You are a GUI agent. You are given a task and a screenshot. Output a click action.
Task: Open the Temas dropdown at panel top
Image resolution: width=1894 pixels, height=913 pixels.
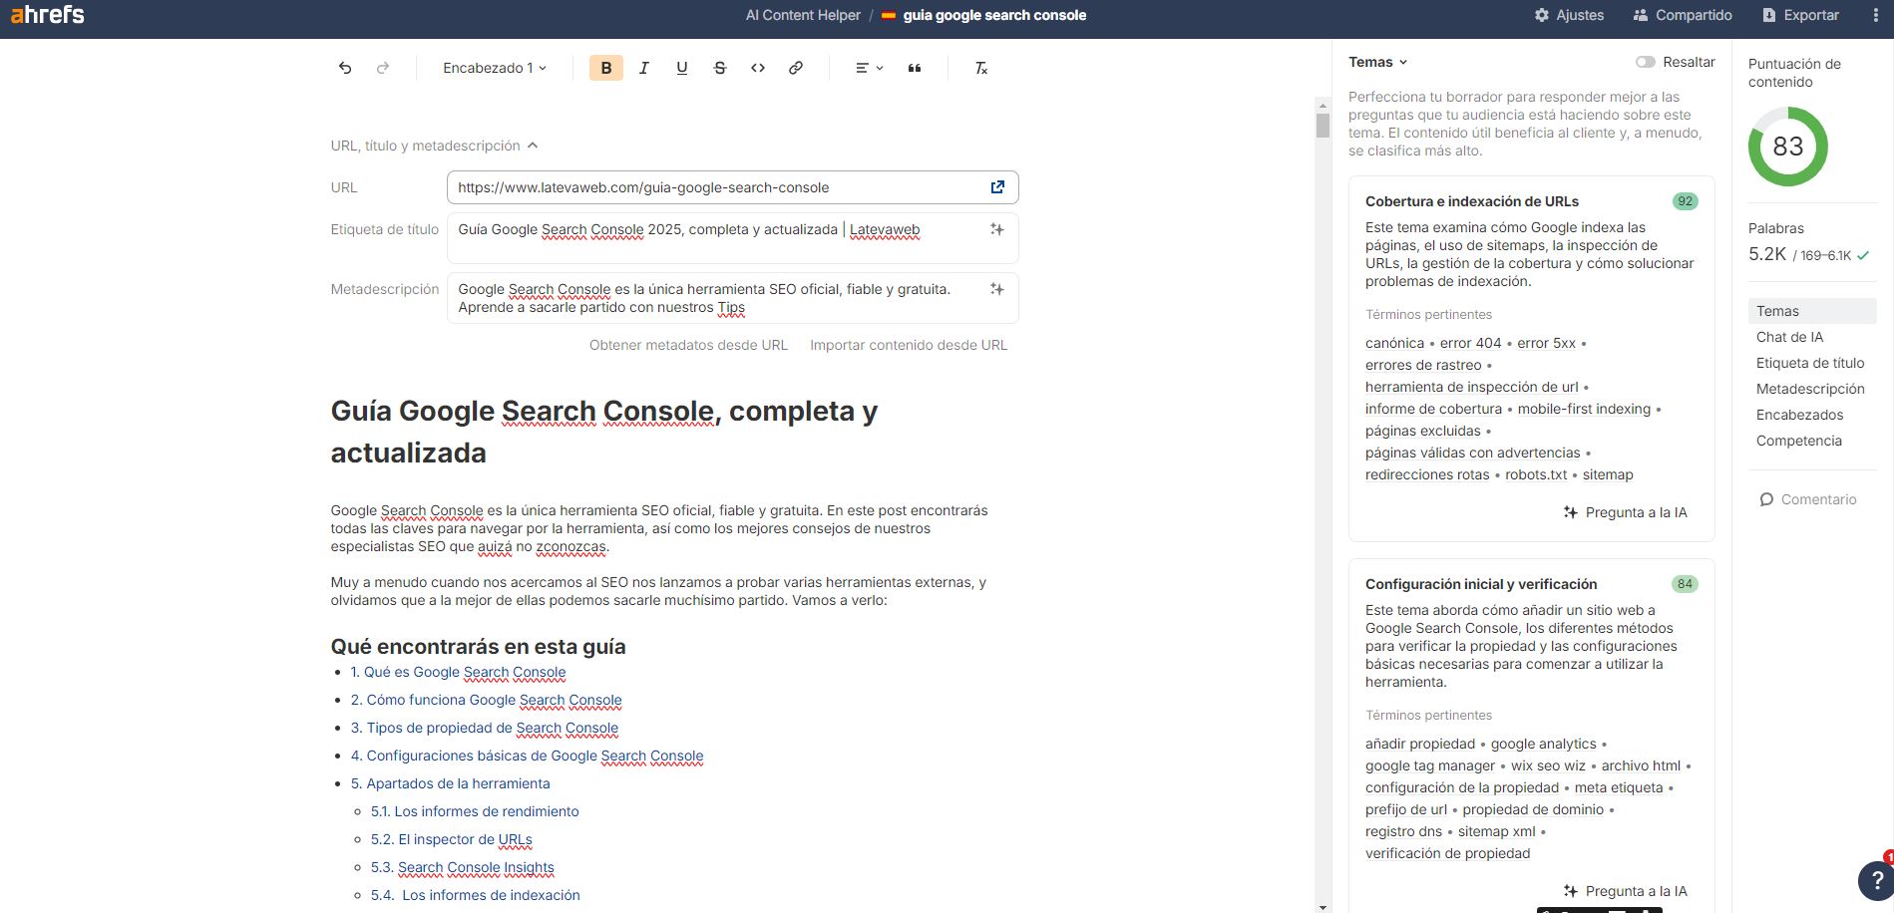click(1378, 62)
